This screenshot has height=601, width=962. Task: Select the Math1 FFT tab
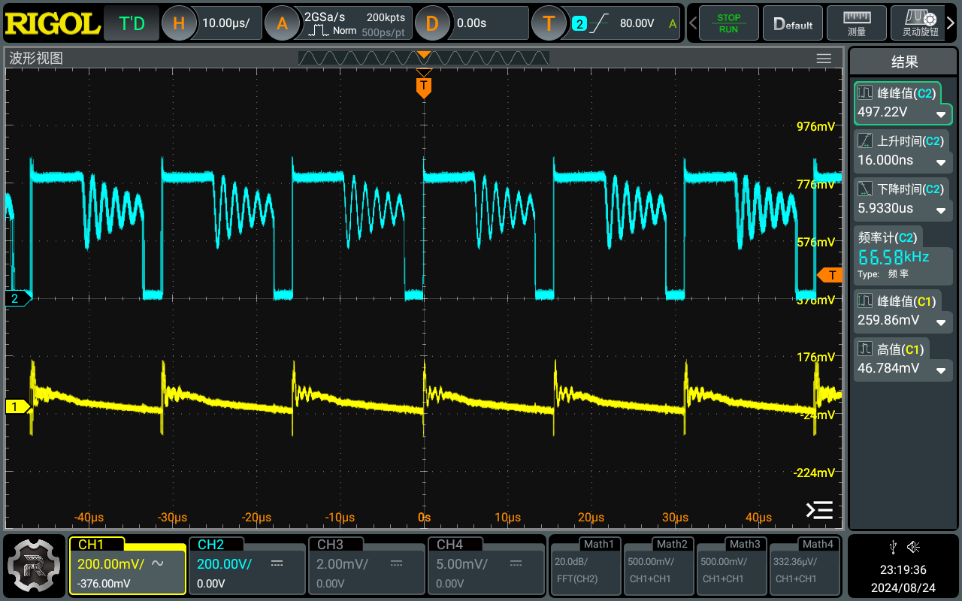(x=585, y=566)
